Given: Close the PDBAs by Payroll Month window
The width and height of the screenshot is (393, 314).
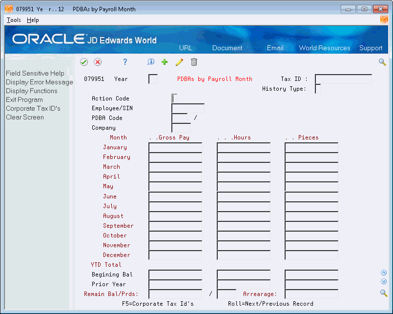Looking at the screenshot, I should pyautogui.click(x=380, y=9).
